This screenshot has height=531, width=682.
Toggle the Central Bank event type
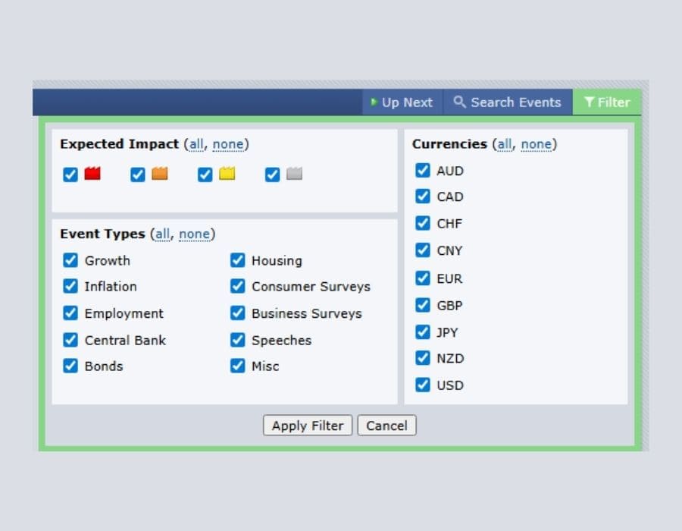pos(70,340)
